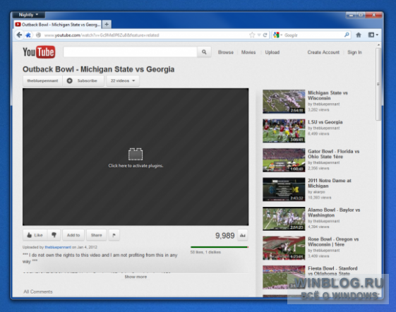This screenshot has height=312, width=396.
Task: Click the search bar magnifier icon
Action: coord(347,35)
